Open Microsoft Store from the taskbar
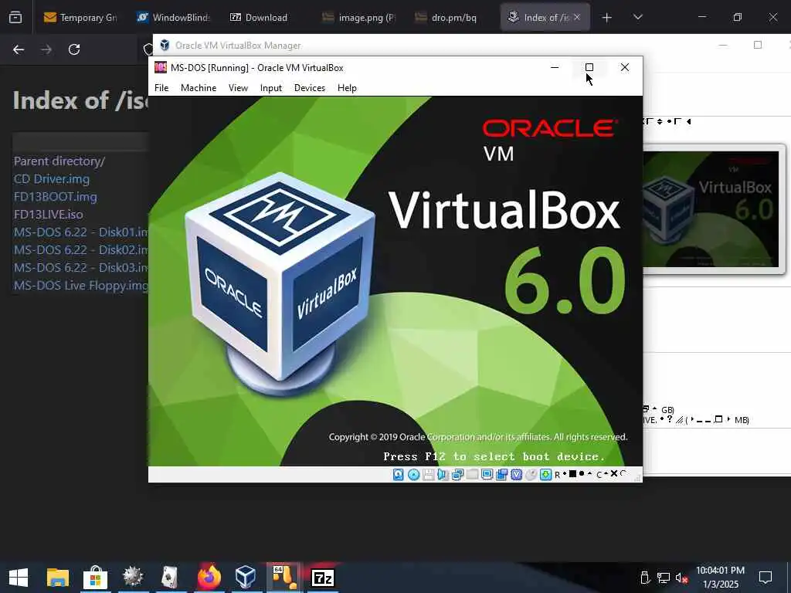791x593 pixels. coord(95,578)
